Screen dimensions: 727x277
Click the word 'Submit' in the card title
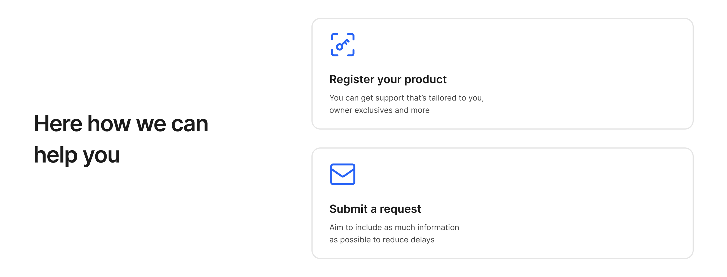click(x=348, y=209)
